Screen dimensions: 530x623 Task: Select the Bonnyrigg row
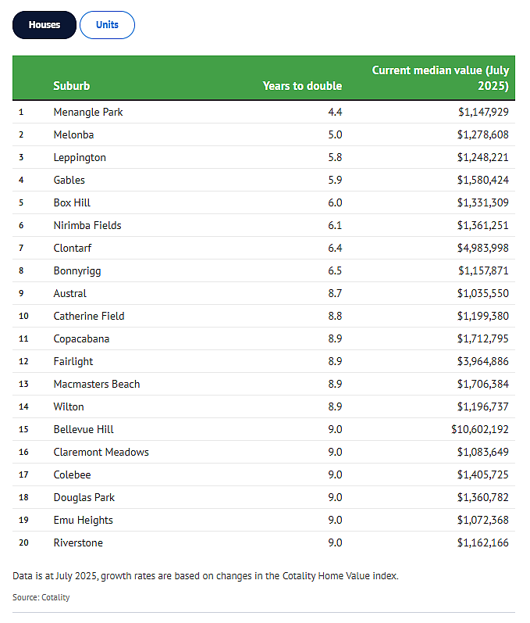click(x=264, y=270)
